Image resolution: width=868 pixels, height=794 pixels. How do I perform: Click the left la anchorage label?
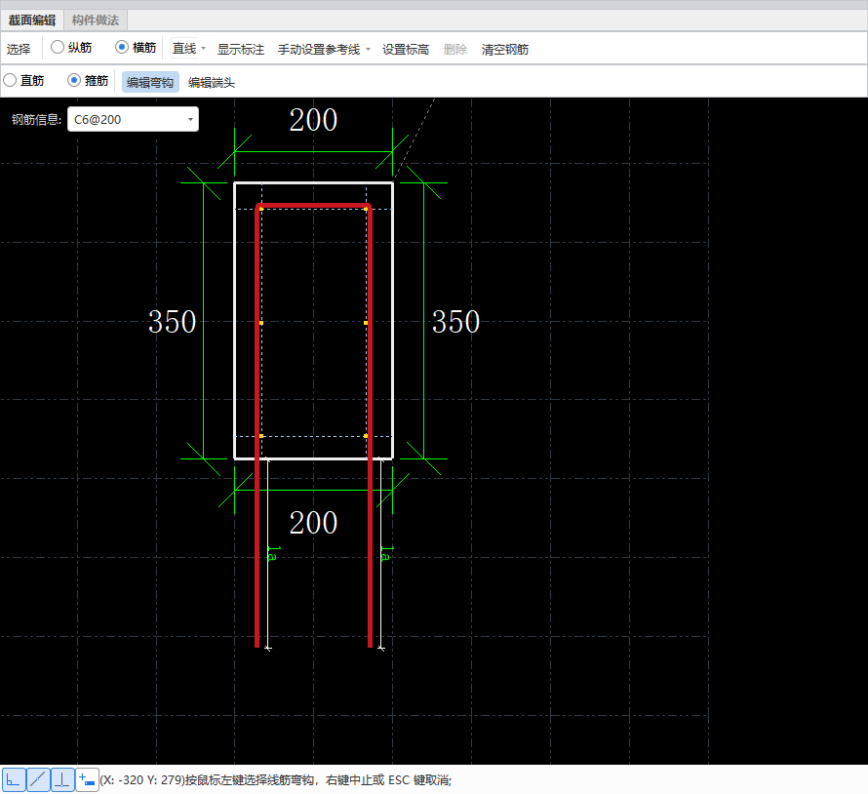point(274,554)
